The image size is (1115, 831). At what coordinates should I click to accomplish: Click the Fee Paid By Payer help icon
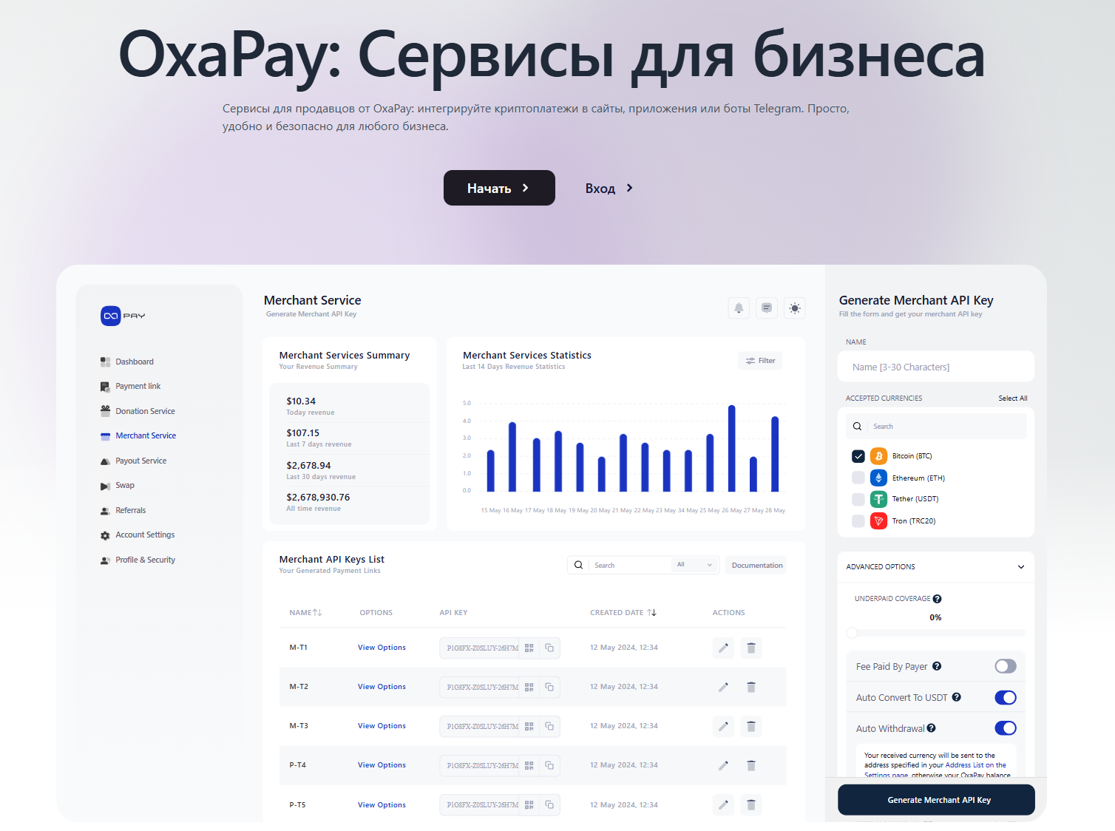(937, 666)
